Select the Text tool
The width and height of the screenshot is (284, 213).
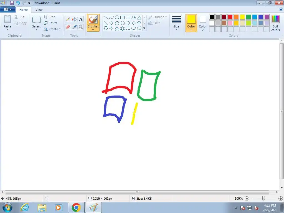click(x=81, y=19)
